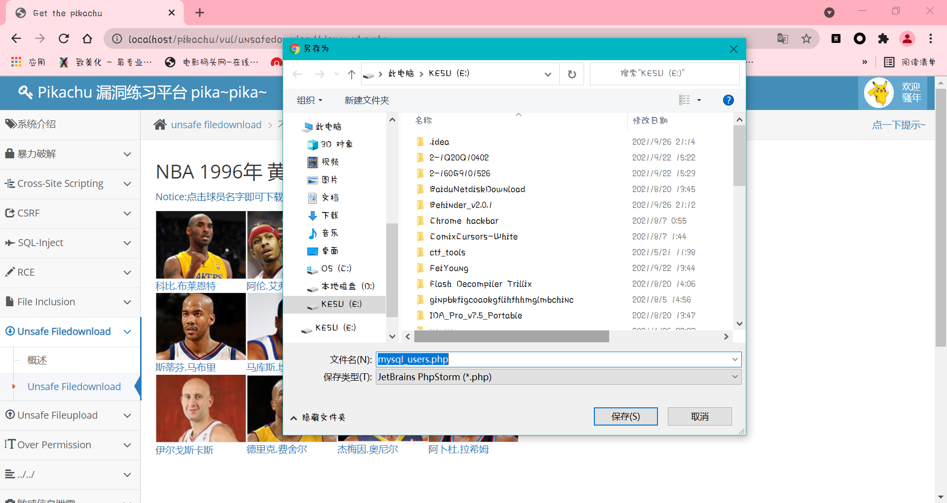The image size is (947, 503).
Task: Open the apps grid bookmark icon
Action: coord(16,62)
